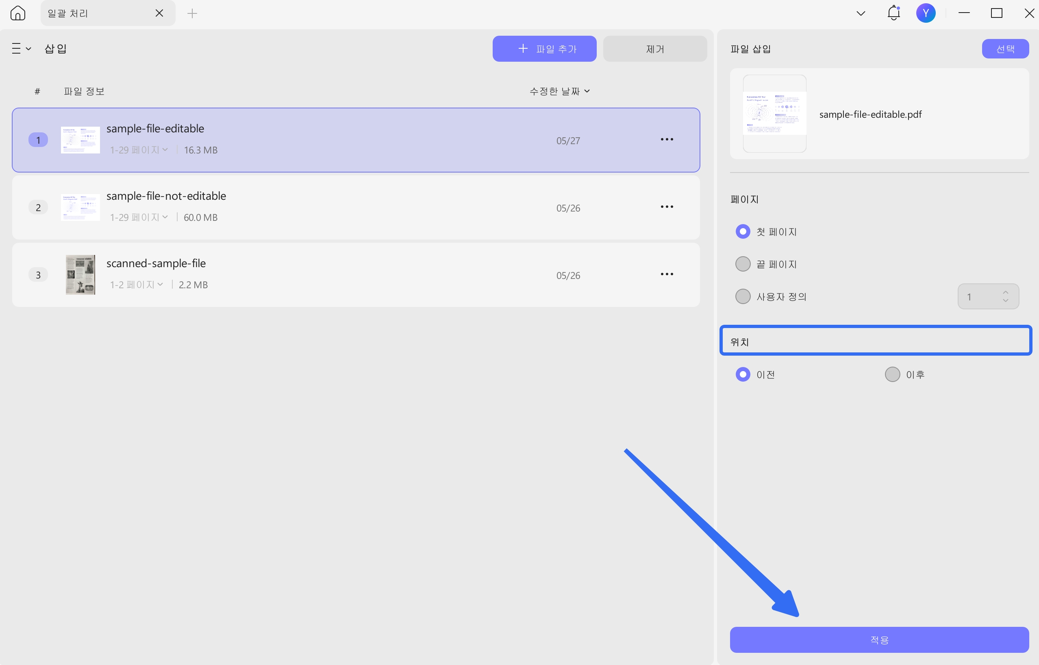Open a new tab with plus icon
This screenshot has width=1039, height=665.
click(x=192, y=13)
